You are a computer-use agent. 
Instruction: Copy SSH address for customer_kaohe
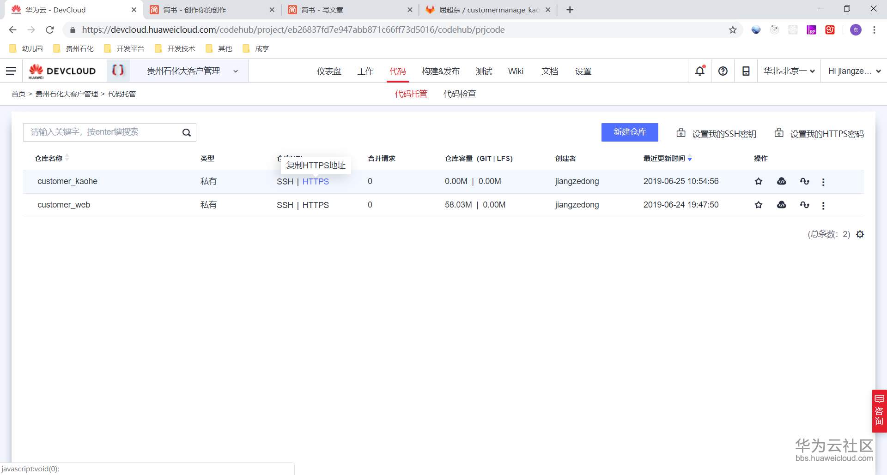click(x=285, y=182)
